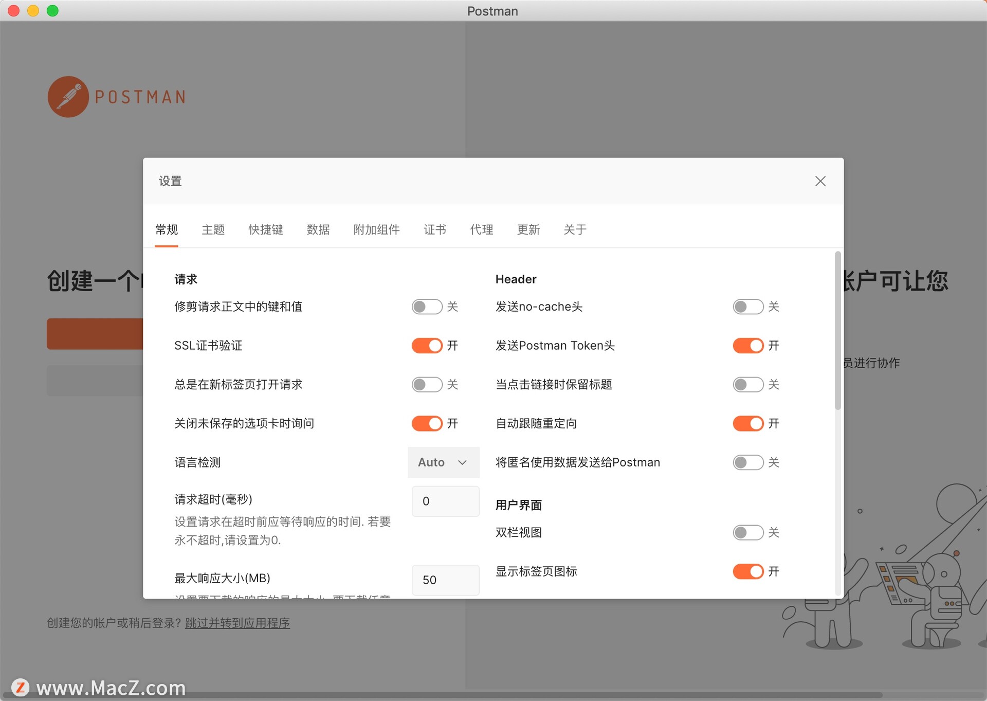Click the SSL证书验证 label
This screenshot has height=701, width=987.
coord(208,346)
